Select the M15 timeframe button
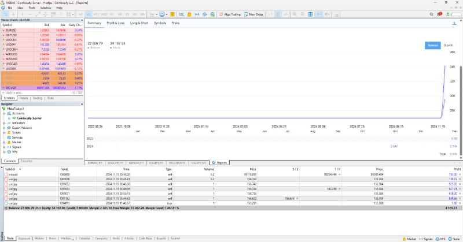The width and height of the screenshot is (463, 242). coord(96,14)
